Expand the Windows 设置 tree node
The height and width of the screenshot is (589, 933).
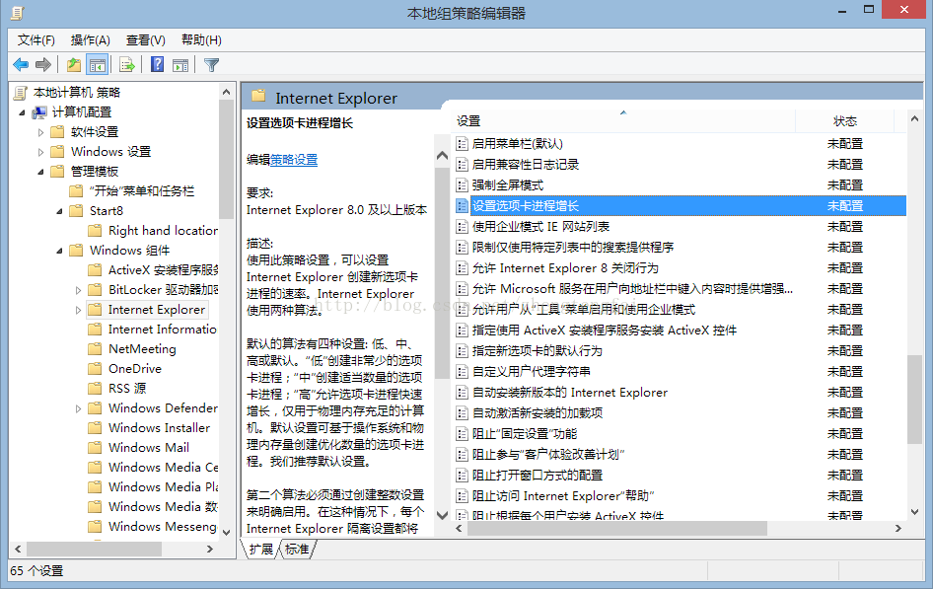click(x=40, y=152)
